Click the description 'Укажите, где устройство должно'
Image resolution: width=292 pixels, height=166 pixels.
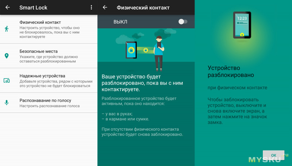tap(49, 59)
